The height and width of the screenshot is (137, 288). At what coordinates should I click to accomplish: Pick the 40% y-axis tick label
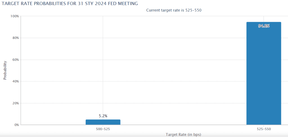point(15,82)
